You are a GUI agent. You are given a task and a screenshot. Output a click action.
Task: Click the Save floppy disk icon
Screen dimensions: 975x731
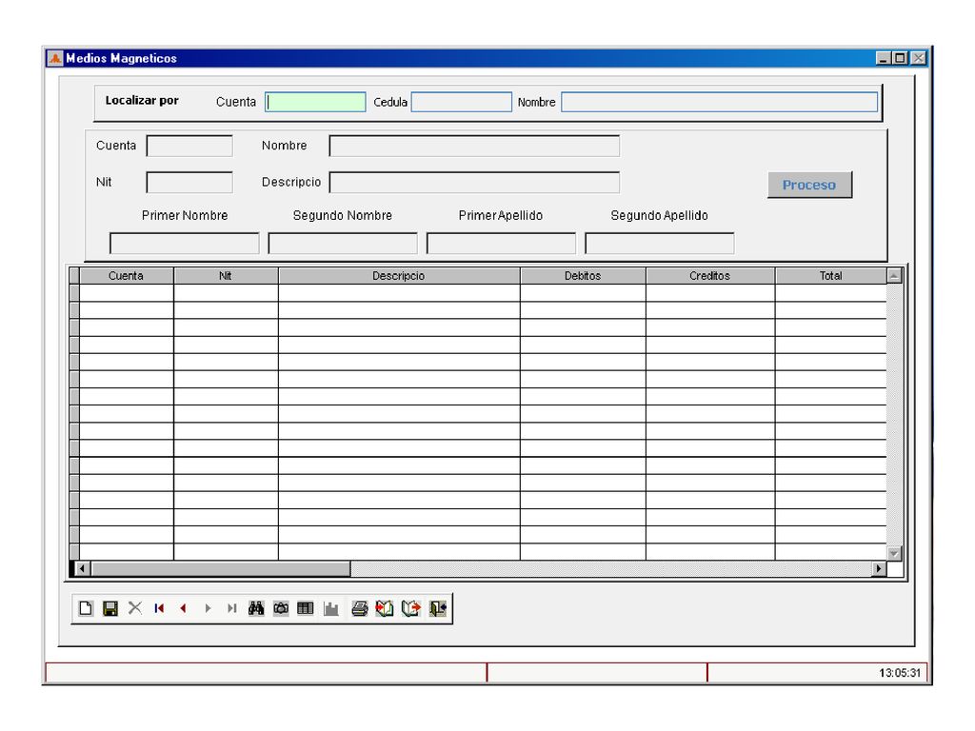[110, 608]
